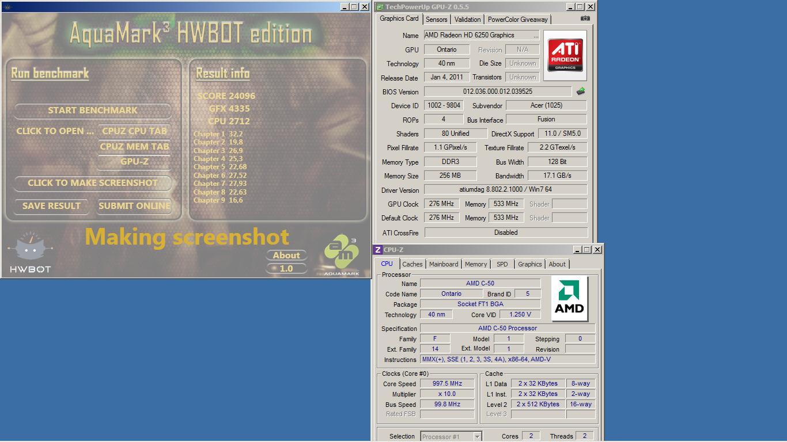The height and width of the screenshot is (442, 787).
Task: Click the Level 2 2 x 512 KBytes value
Action: pos(538,404)
